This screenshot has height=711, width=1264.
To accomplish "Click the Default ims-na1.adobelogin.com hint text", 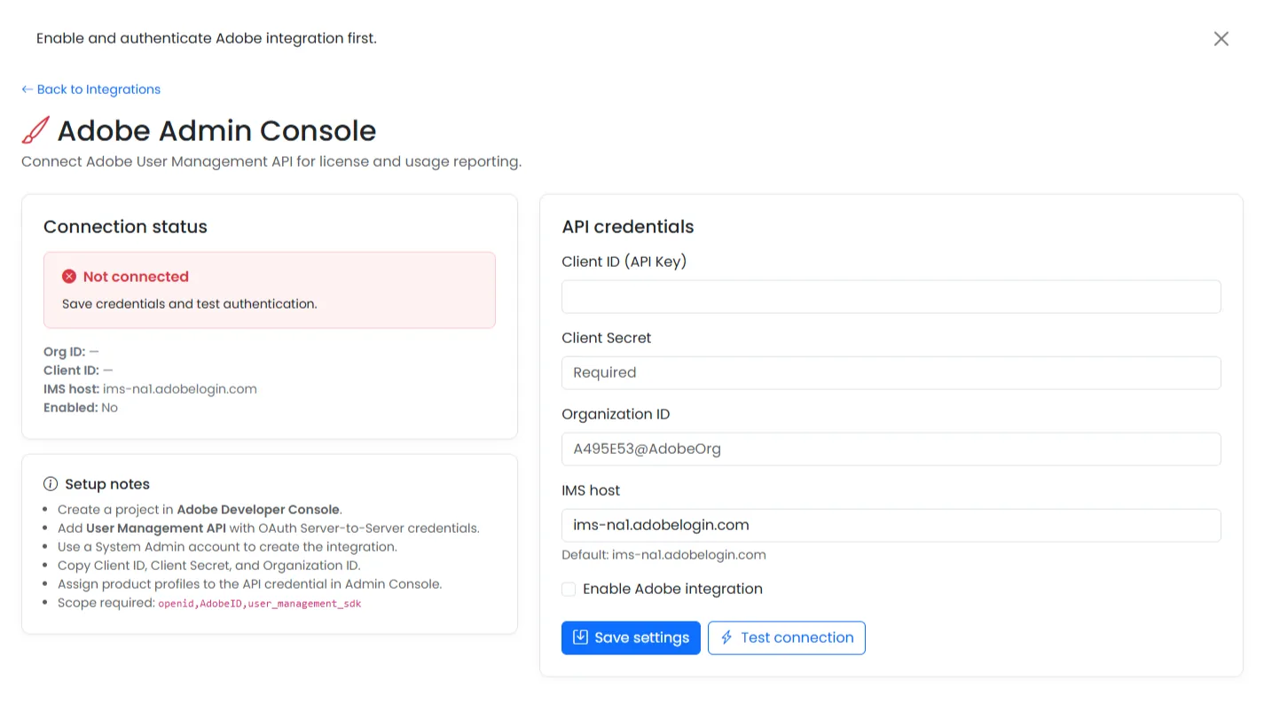I will click(x=663, y=555).
